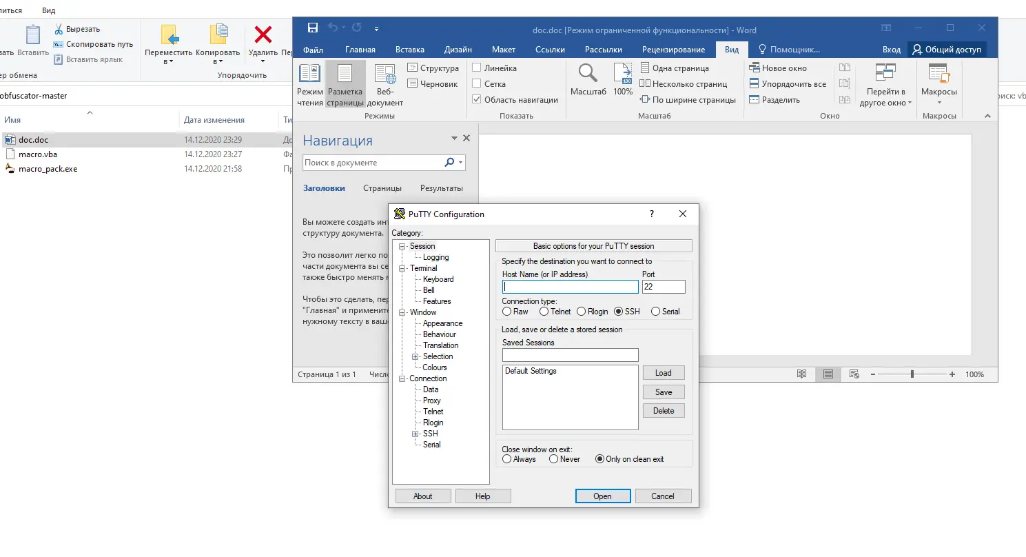Viewport: 1026px width, 557px height.
Task: Set zoom to 100% in the ribbon
Action: pyautogui.click(x=623, y=80)
